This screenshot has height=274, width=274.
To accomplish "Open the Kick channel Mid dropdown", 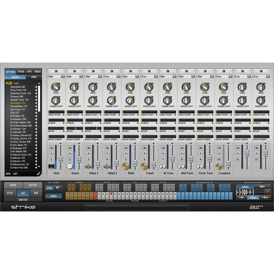I will coord(56,77).
